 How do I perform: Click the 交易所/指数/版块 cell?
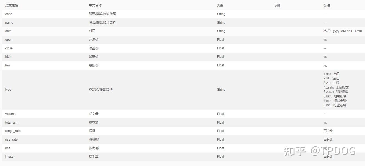tap(101, 90)
